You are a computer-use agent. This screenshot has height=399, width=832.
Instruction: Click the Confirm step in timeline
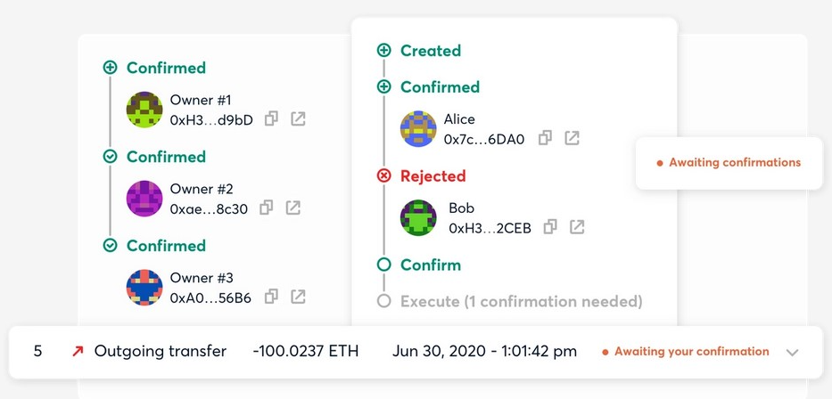click(431, 265)
